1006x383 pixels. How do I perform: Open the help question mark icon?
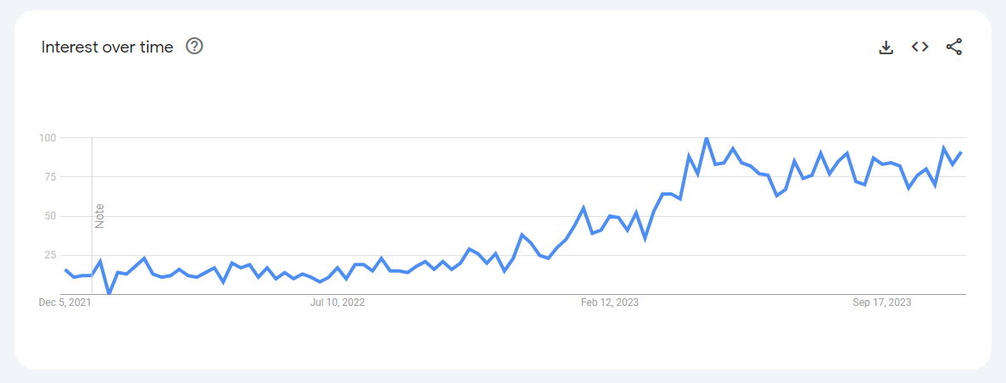click(194, 47)
